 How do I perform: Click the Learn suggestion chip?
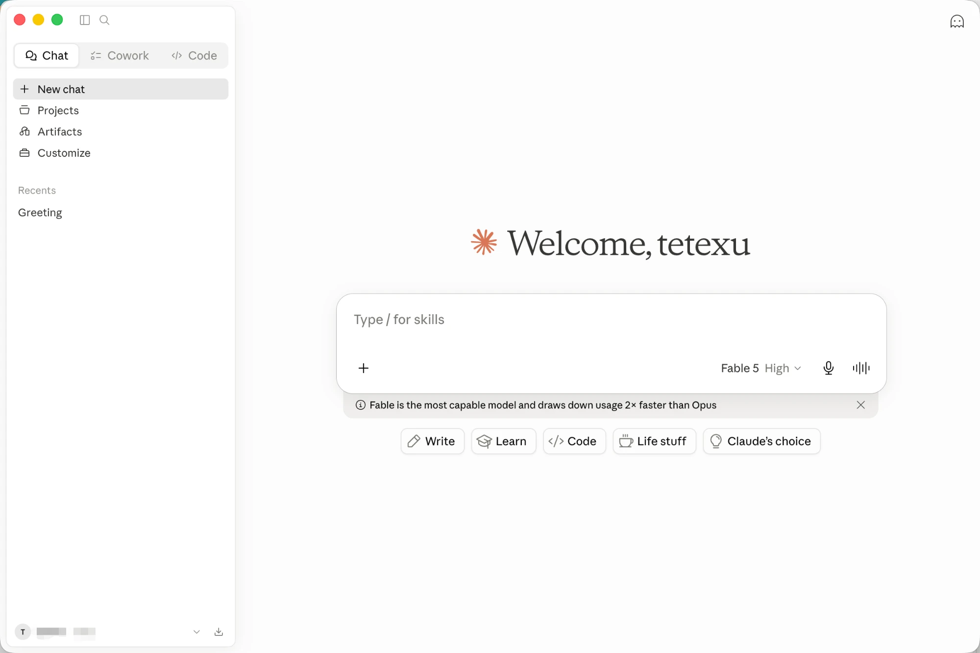tap(503, 441)
